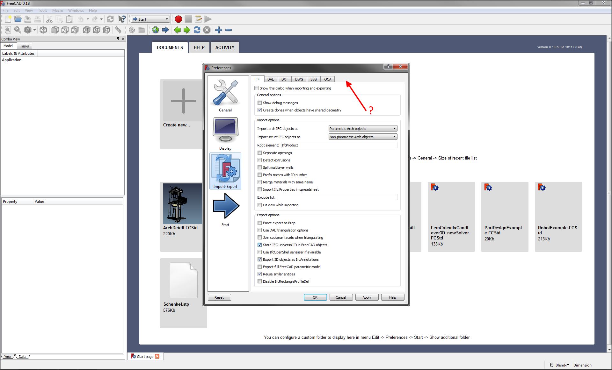
Task: Expand the undo history dropdown arrow
Action: pos(88,19)
